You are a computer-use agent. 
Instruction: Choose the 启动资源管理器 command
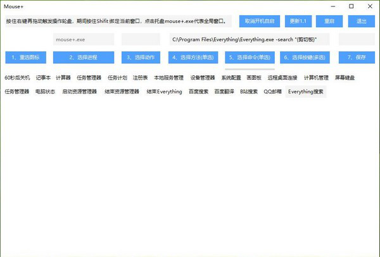80,92
